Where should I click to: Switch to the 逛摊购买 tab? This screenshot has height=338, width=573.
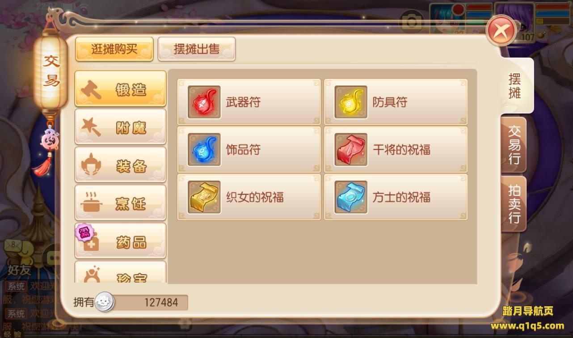coord(114,49)
